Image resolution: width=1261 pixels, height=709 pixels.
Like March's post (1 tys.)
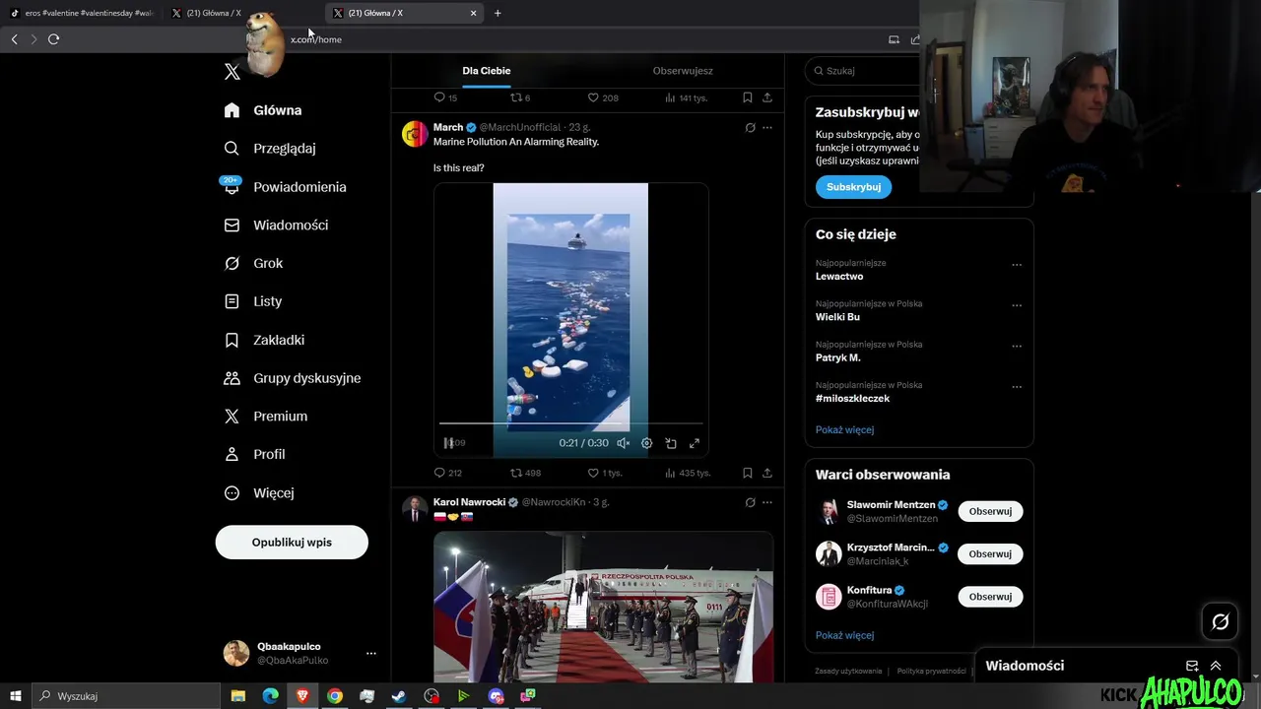tap(605, 473)
